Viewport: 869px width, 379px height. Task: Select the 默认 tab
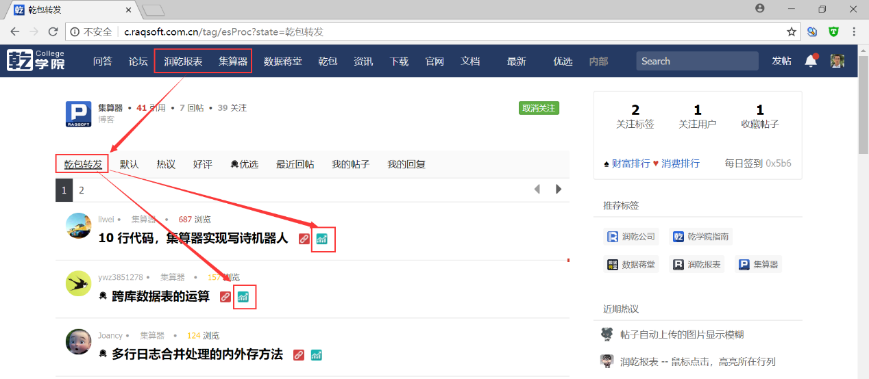tap(130, 164)
